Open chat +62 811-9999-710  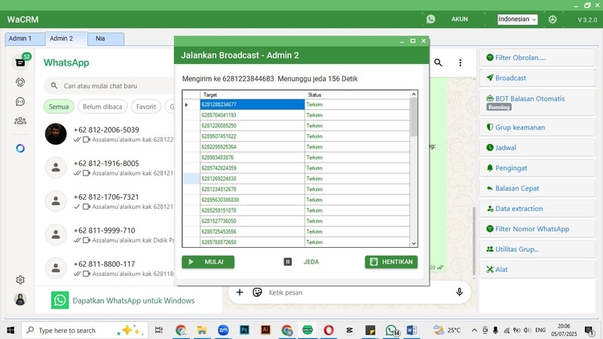(106, 234)
